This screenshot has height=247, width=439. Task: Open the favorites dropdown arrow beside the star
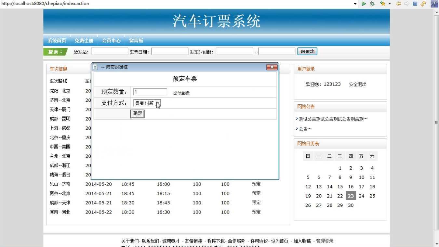(x=390, y=4)
